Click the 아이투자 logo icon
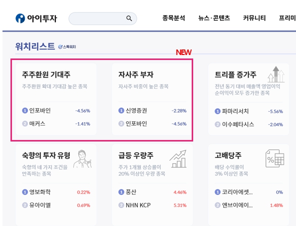296x226 pixels. coord(20,18)
